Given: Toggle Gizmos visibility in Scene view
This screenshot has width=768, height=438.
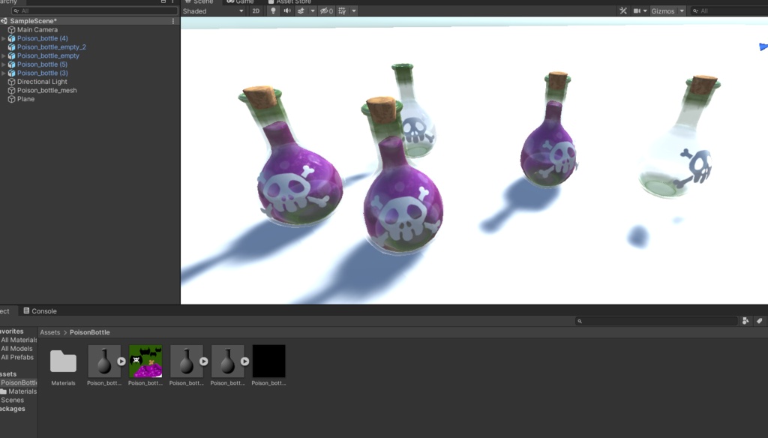Looking at the screenshot, I should 663,10.
